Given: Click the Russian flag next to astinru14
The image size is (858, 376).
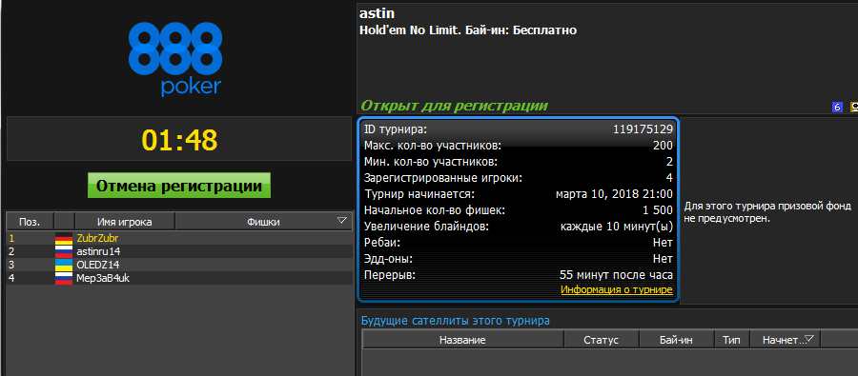Looking at the screenshot, I should (64, 251).
